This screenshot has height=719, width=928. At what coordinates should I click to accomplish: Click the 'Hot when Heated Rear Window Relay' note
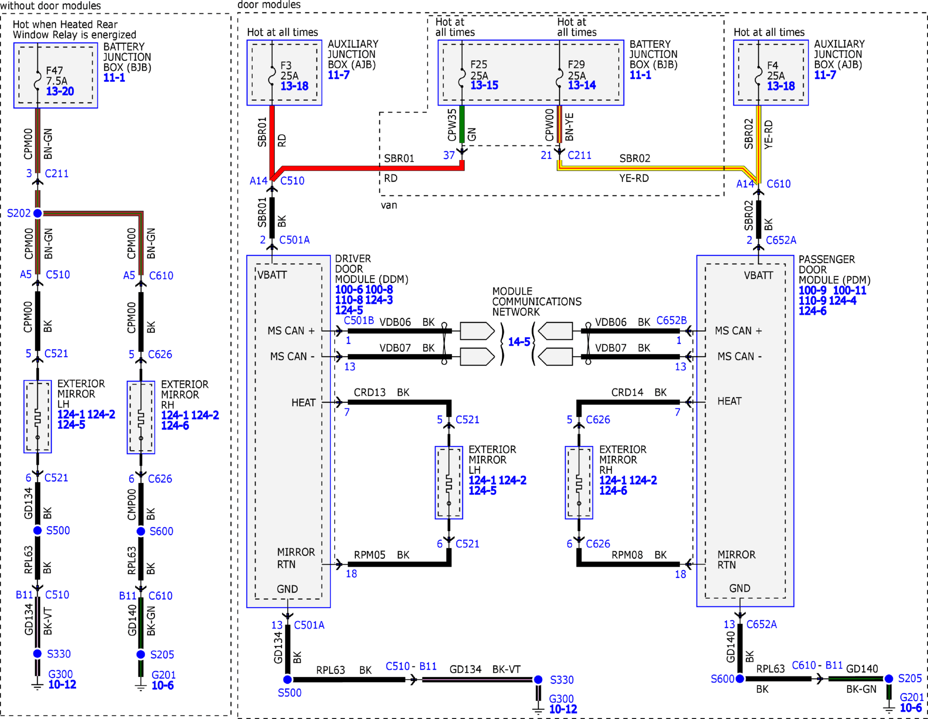(74, 30)
